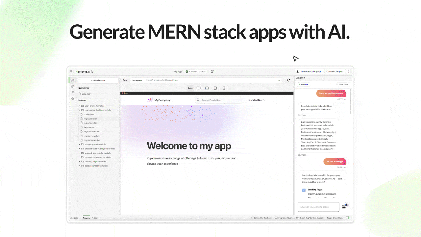
Task: Click the download code arrow icon
Action: pos(298,71)
